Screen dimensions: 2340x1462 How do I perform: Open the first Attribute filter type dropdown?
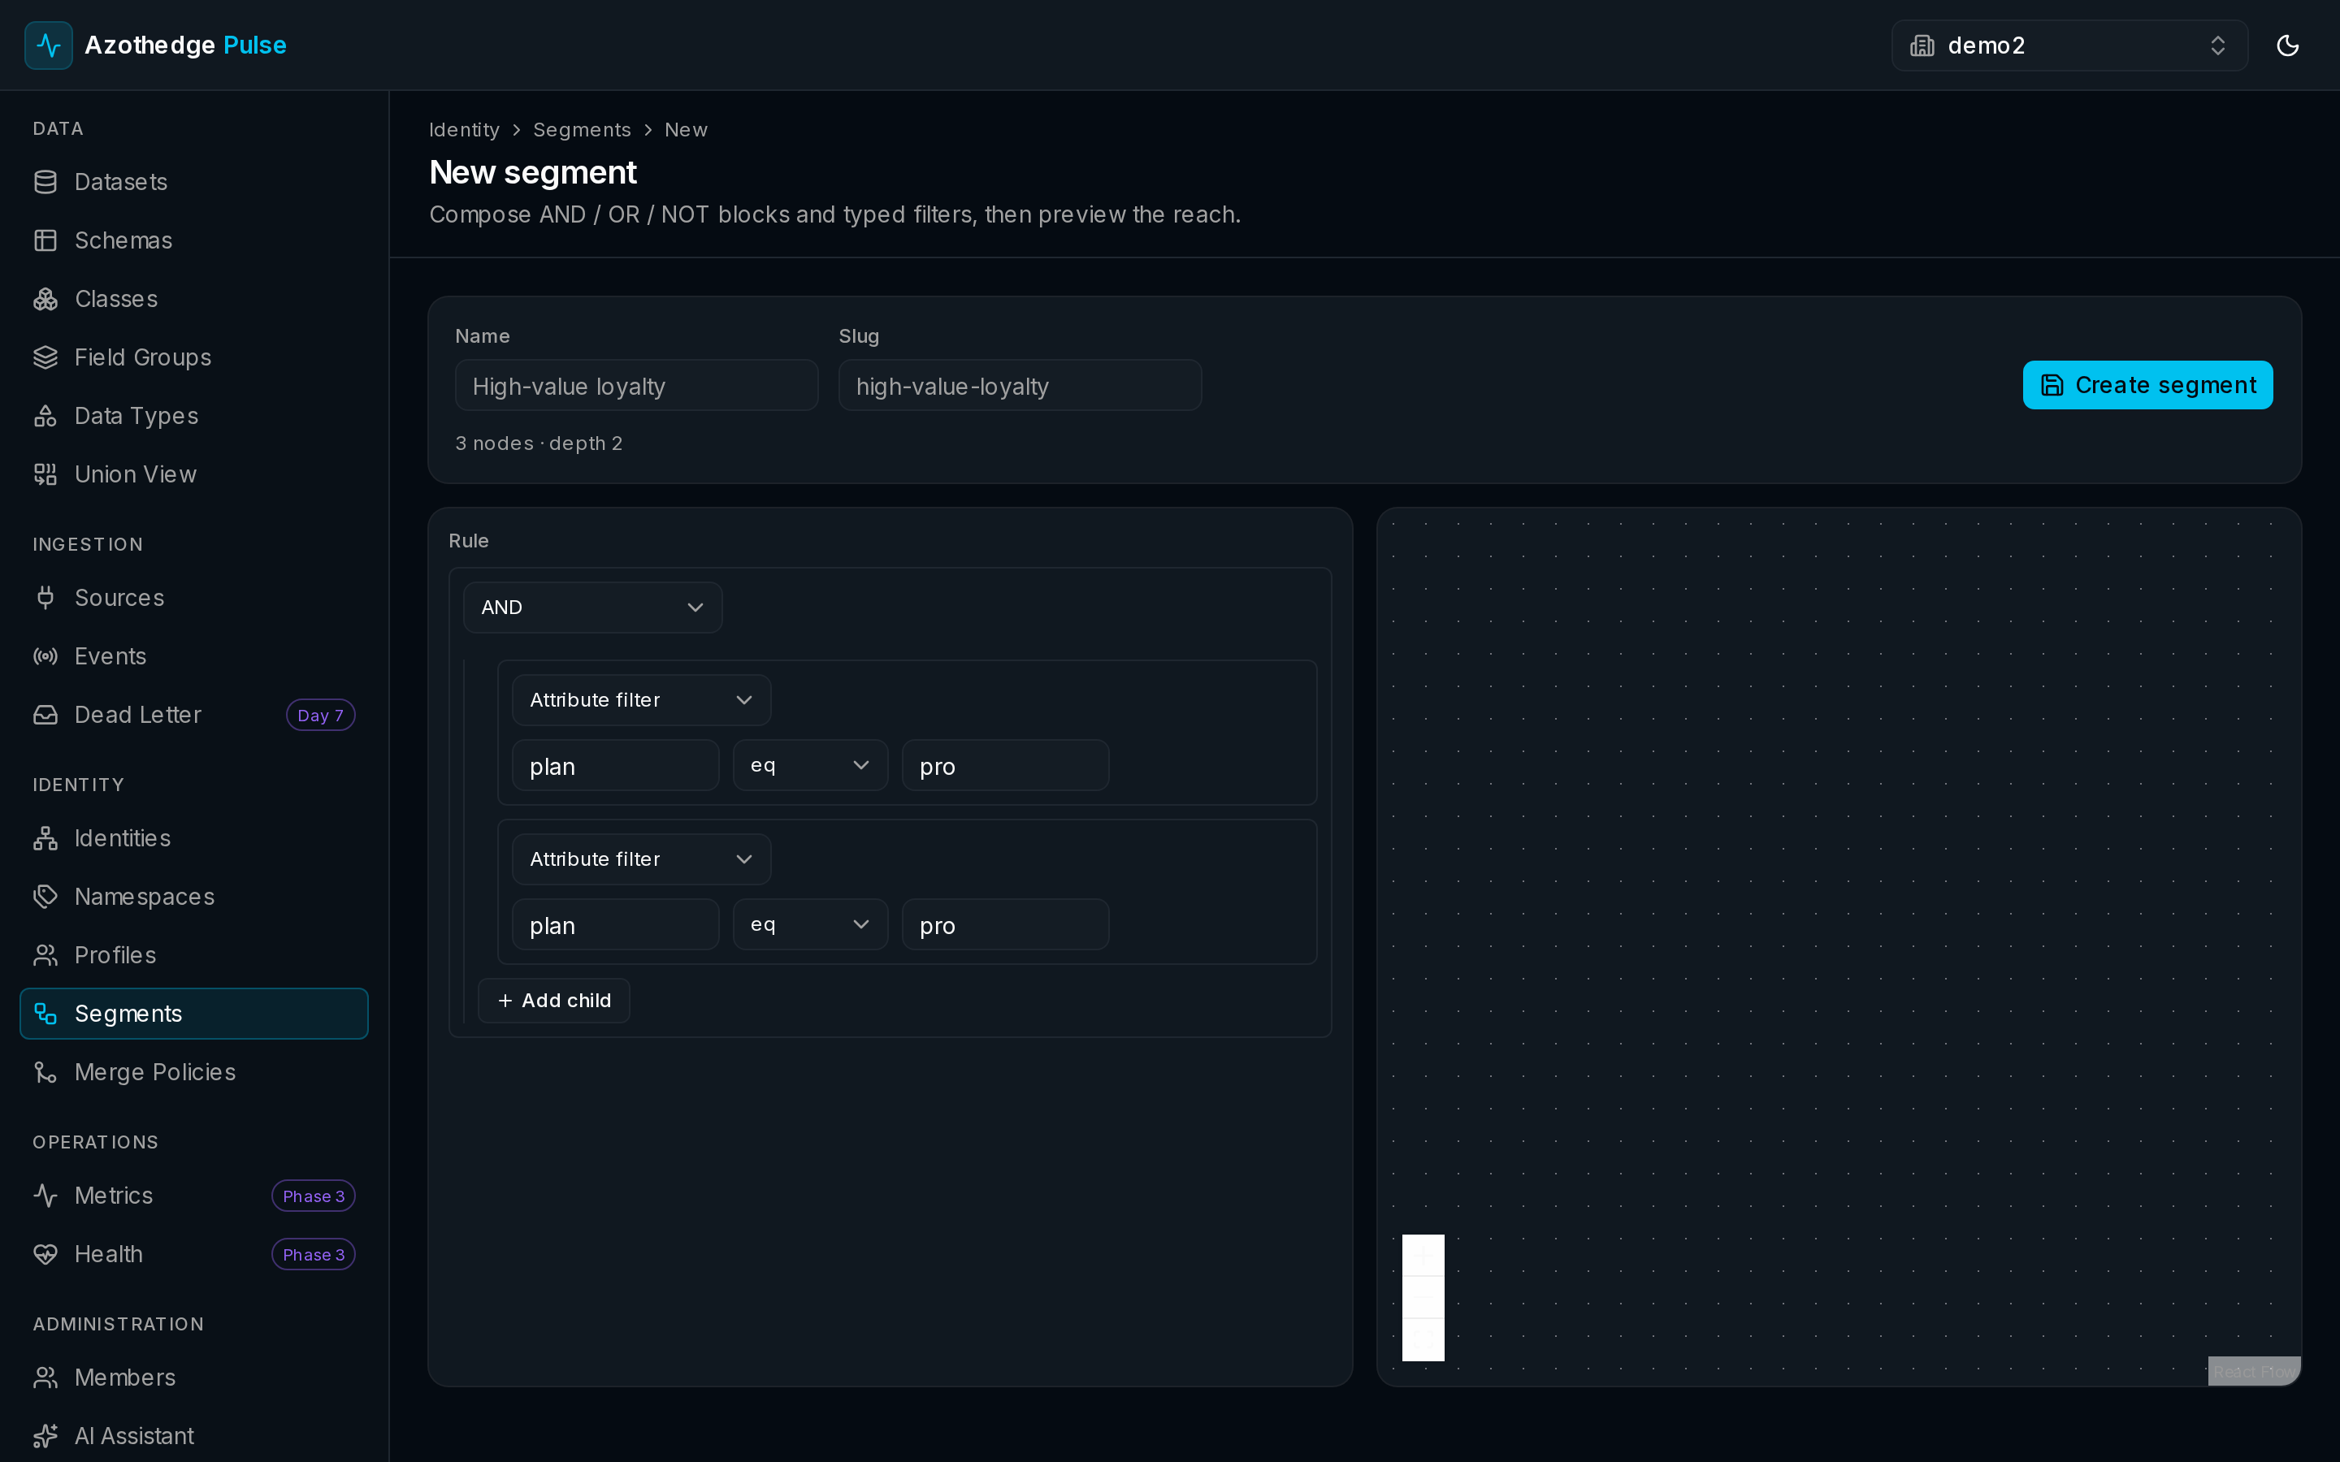tap(641, 700)
